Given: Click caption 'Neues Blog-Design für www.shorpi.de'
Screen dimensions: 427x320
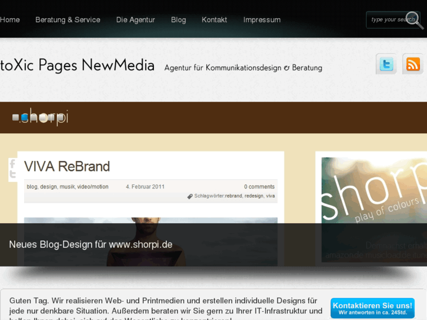Looking at the screenshot, I should click(90, 245).
